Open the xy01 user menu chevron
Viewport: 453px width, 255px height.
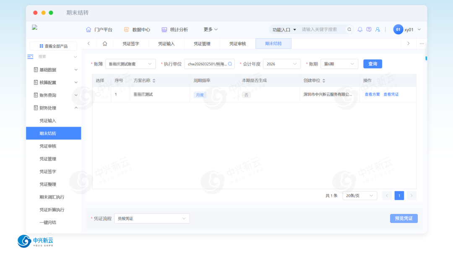coord(419,29)
